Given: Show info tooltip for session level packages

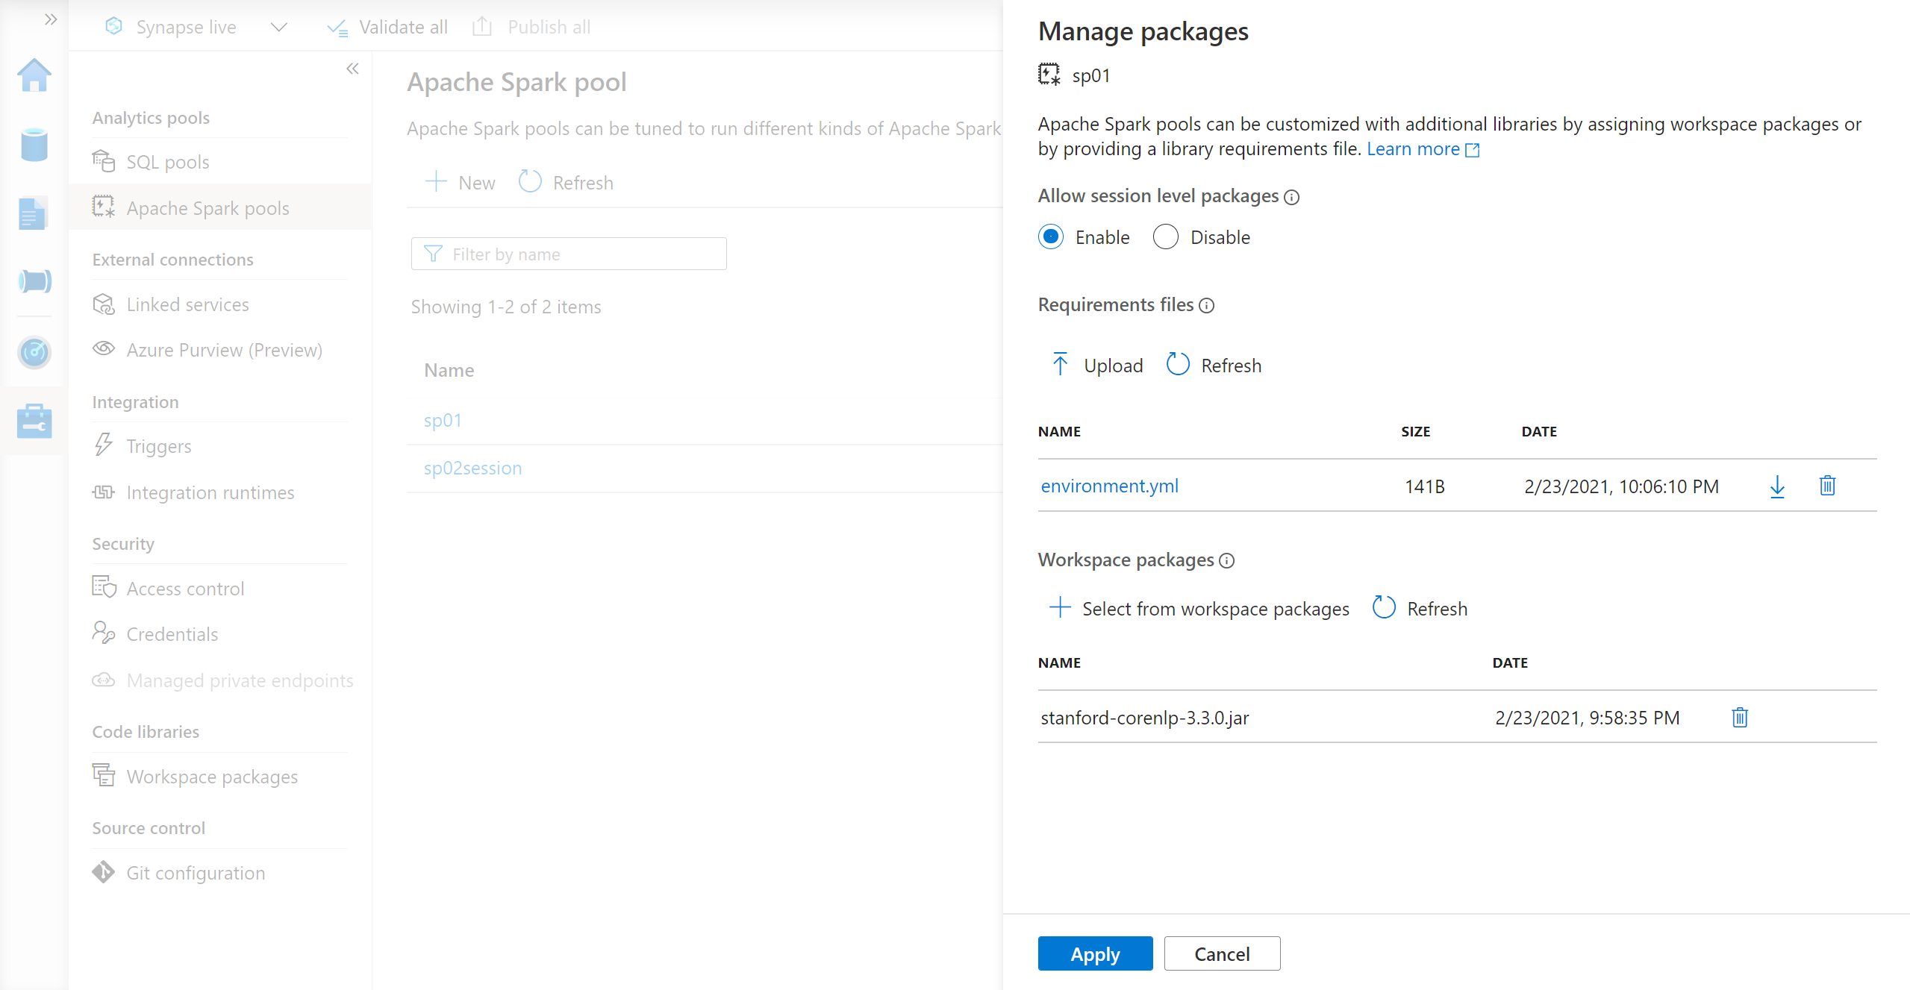Looking at the screenshot, I should point(1292,197).
